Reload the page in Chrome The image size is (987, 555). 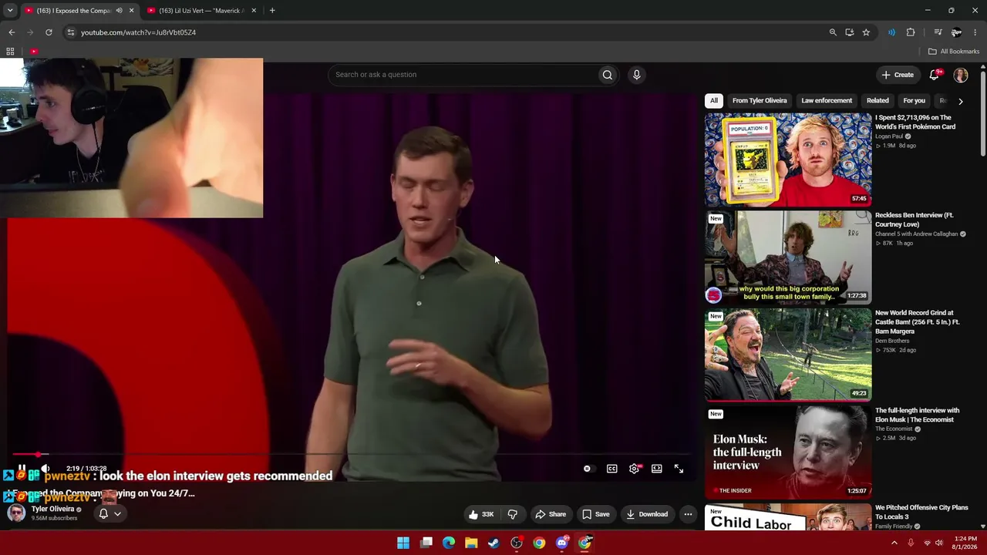point(49,32)
